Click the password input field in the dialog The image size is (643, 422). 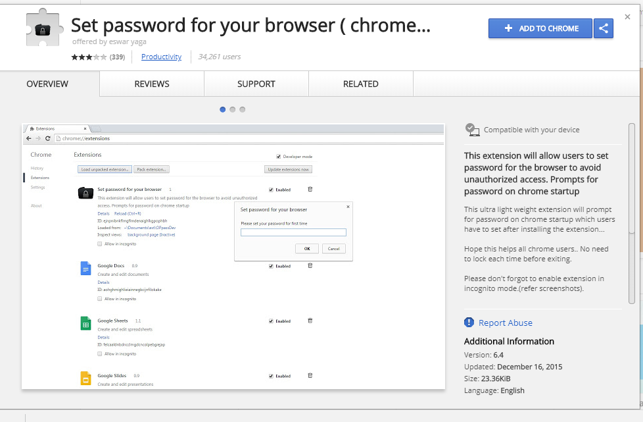coord(293,232)
